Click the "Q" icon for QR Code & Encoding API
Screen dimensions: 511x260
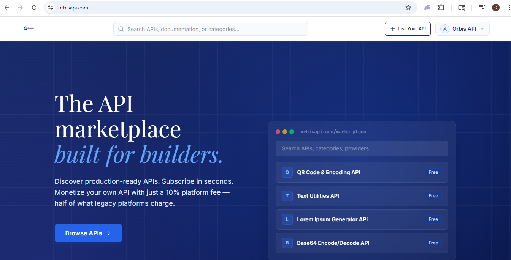(x=287, y=172)
